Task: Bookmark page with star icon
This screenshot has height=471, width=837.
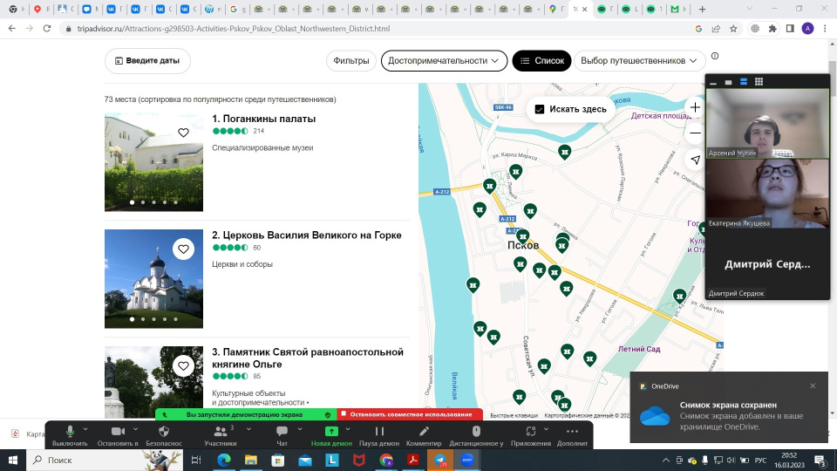Action: [733, 29]
